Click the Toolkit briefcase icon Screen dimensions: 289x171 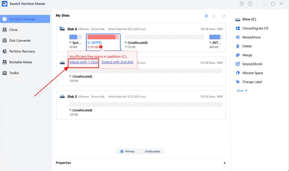[x=5, y=73]
